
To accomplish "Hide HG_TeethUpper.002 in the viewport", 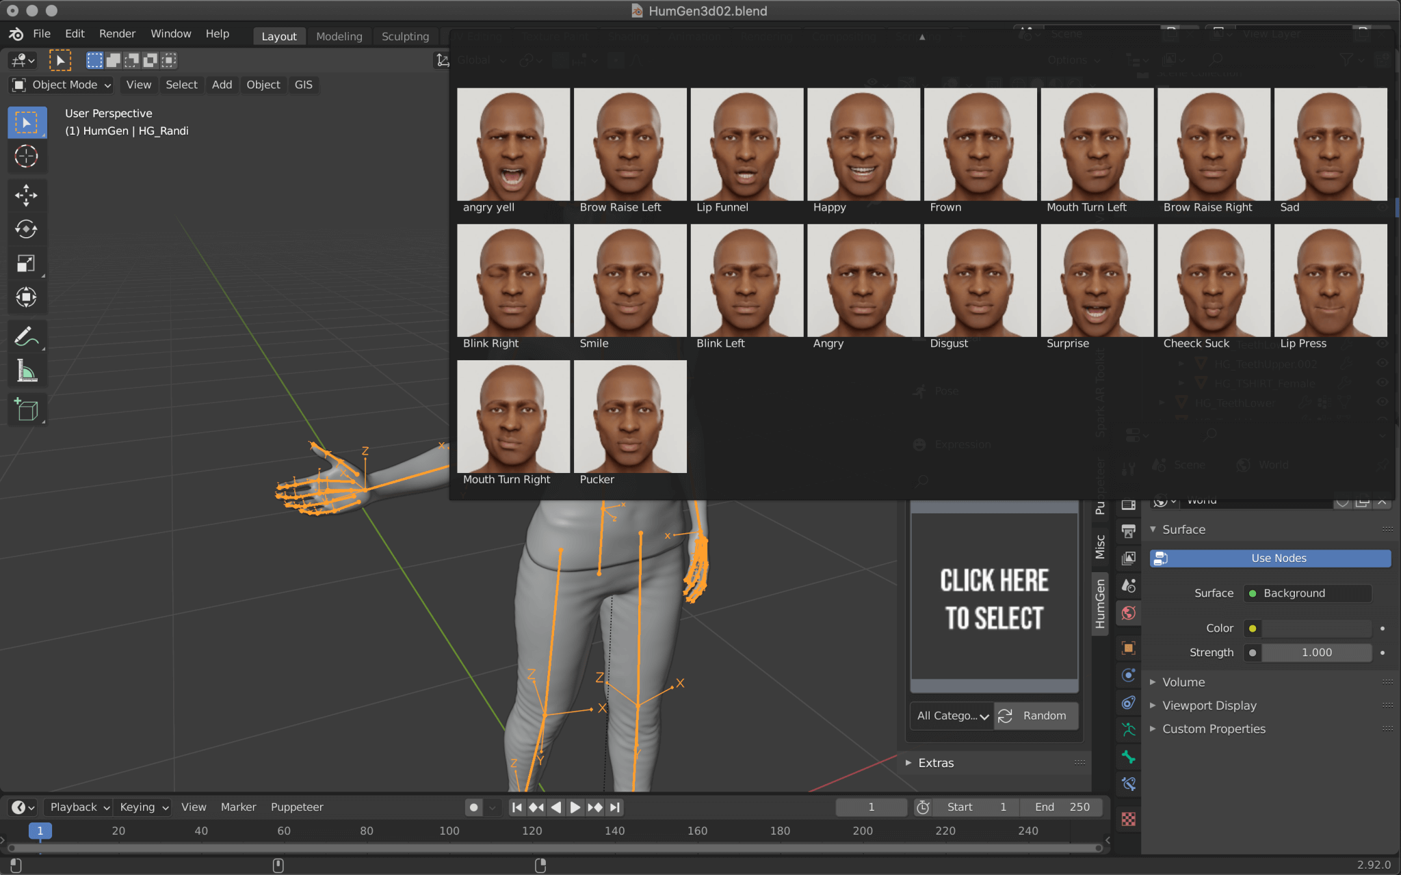I will [1383, 363].
